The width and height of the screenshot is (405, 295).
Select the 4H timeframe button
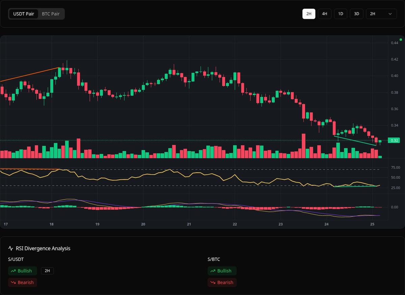pos(325,14)
